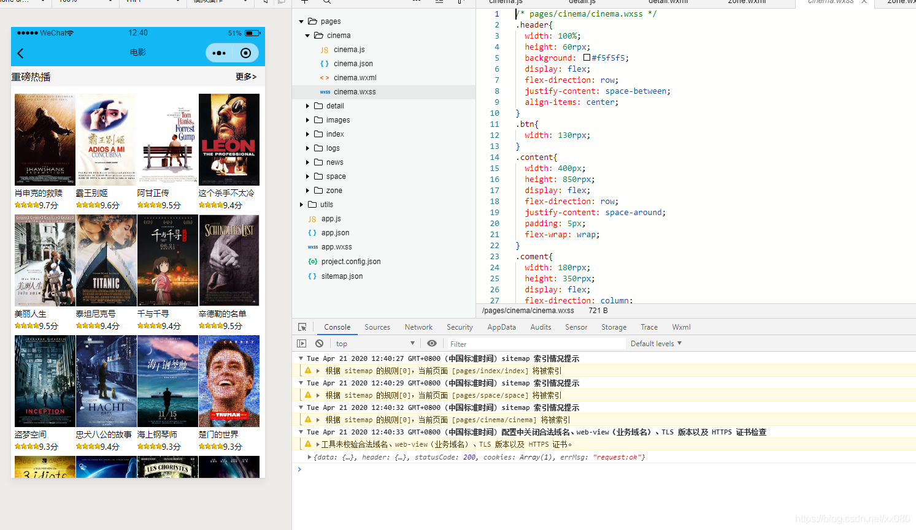This screenshot has height=530, width=916.
Task: Select the cinema.wxss file in tree
Action: [x=355, y=92]
